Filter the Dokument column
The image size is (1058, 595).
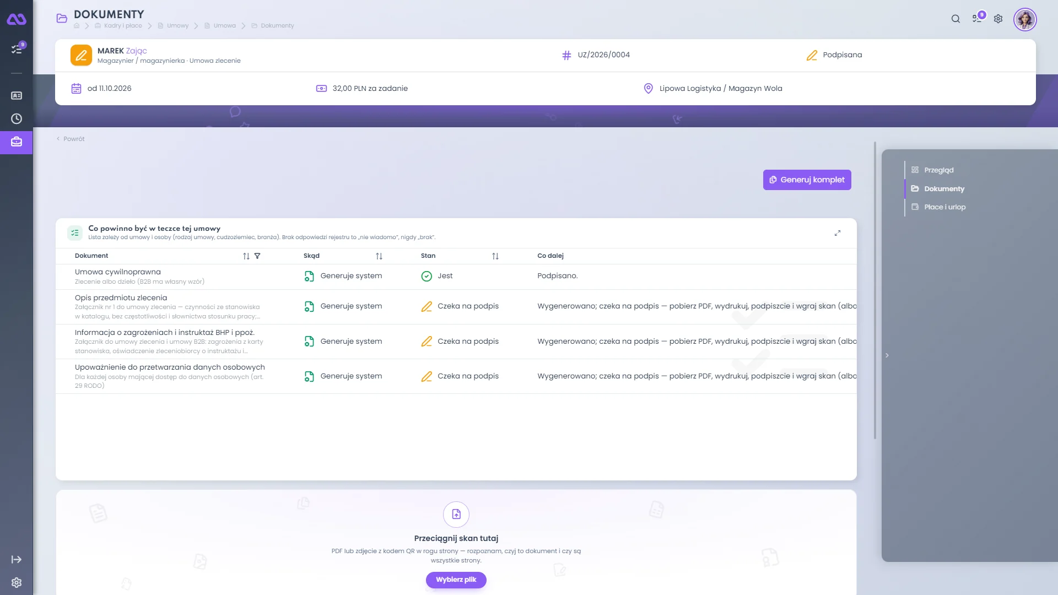pyautogui.click(x=257, y=256)
